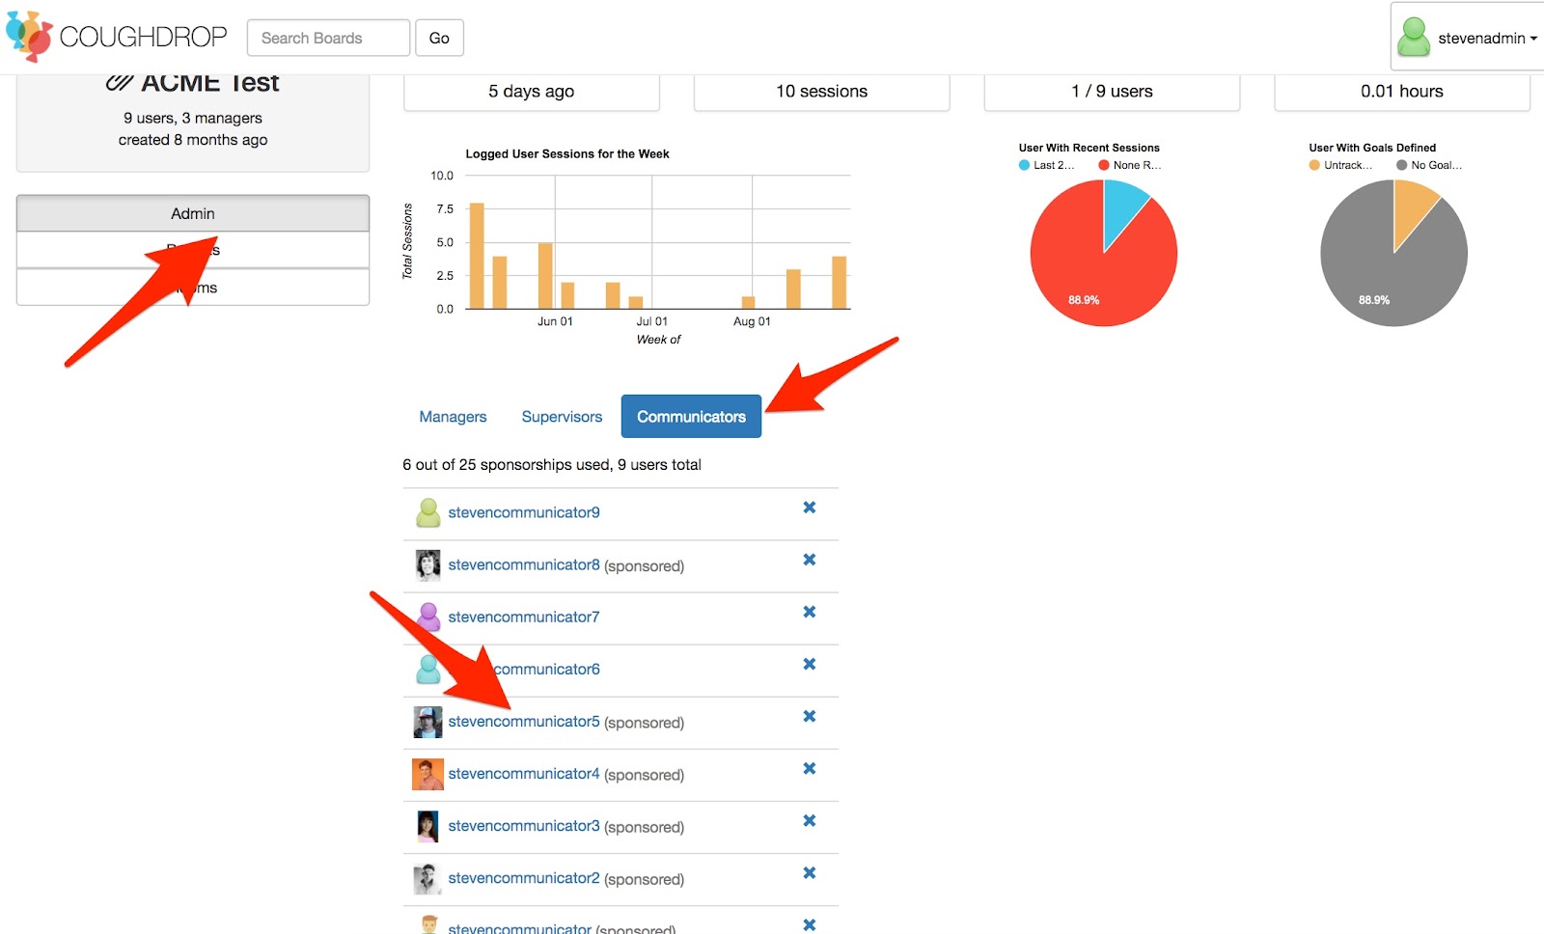Click stevencommunicator3's profile photo

pos(428,826)
